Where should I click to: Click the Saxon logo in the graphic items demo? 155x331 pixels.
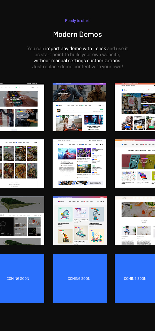click(x=124, y=144)
